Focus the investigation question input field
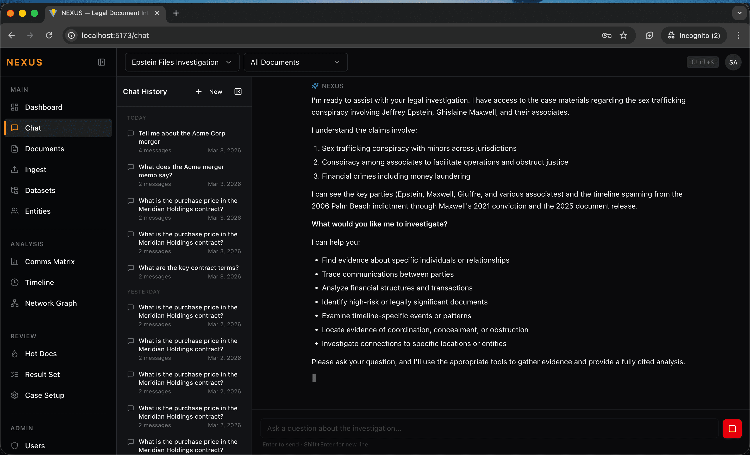This screenshot has width=750, height=455. click(x=489, y=428)
